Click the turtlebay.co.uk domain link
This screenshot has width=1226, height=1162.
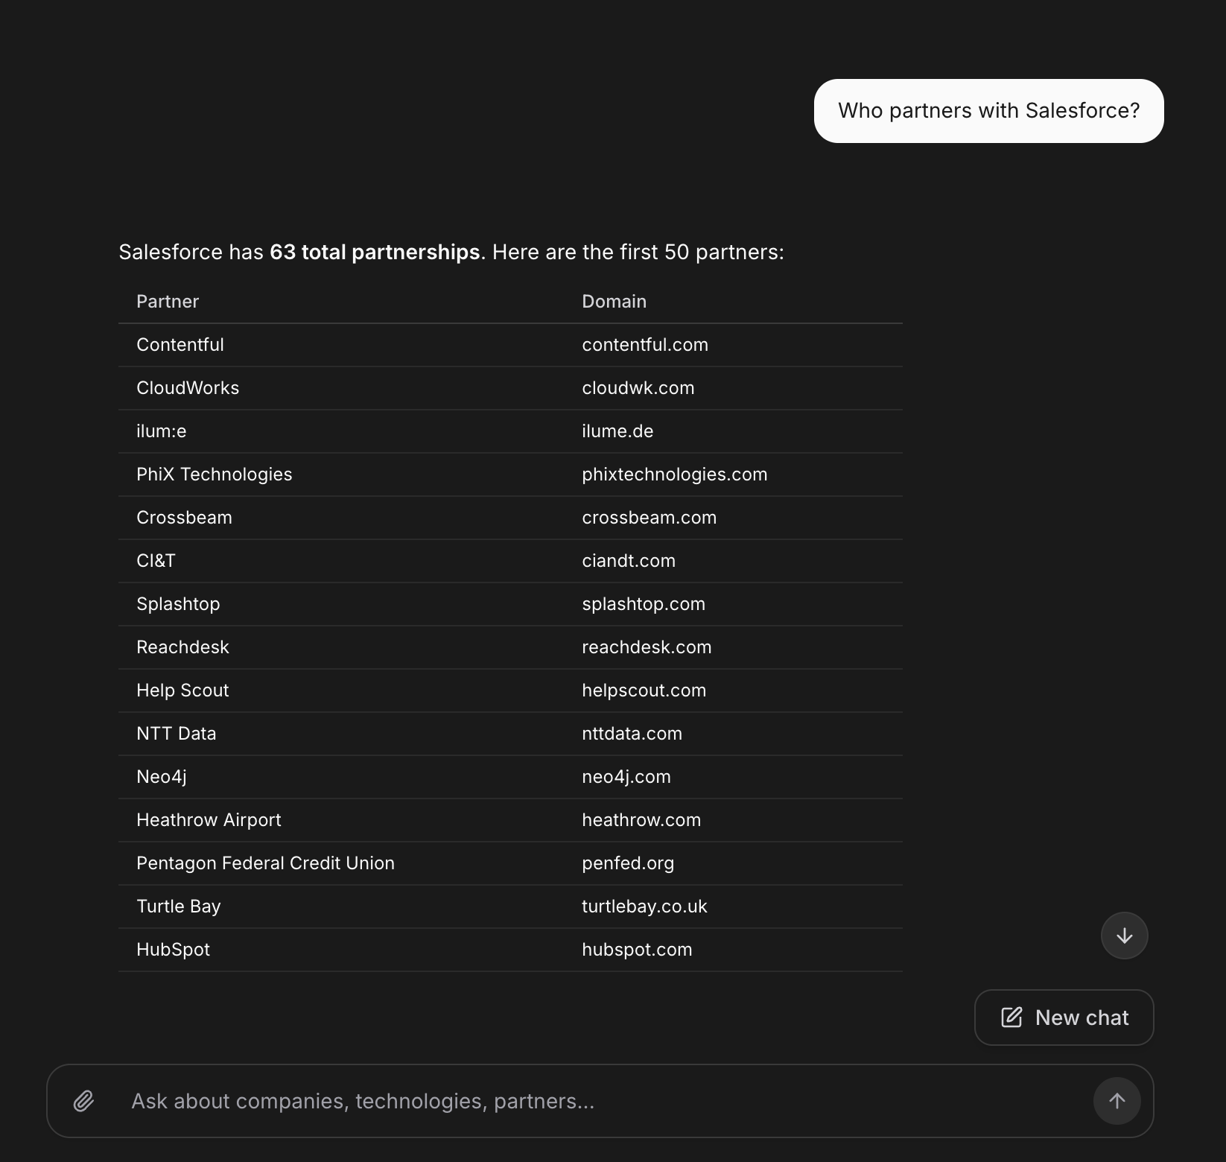tap(645, 907)
